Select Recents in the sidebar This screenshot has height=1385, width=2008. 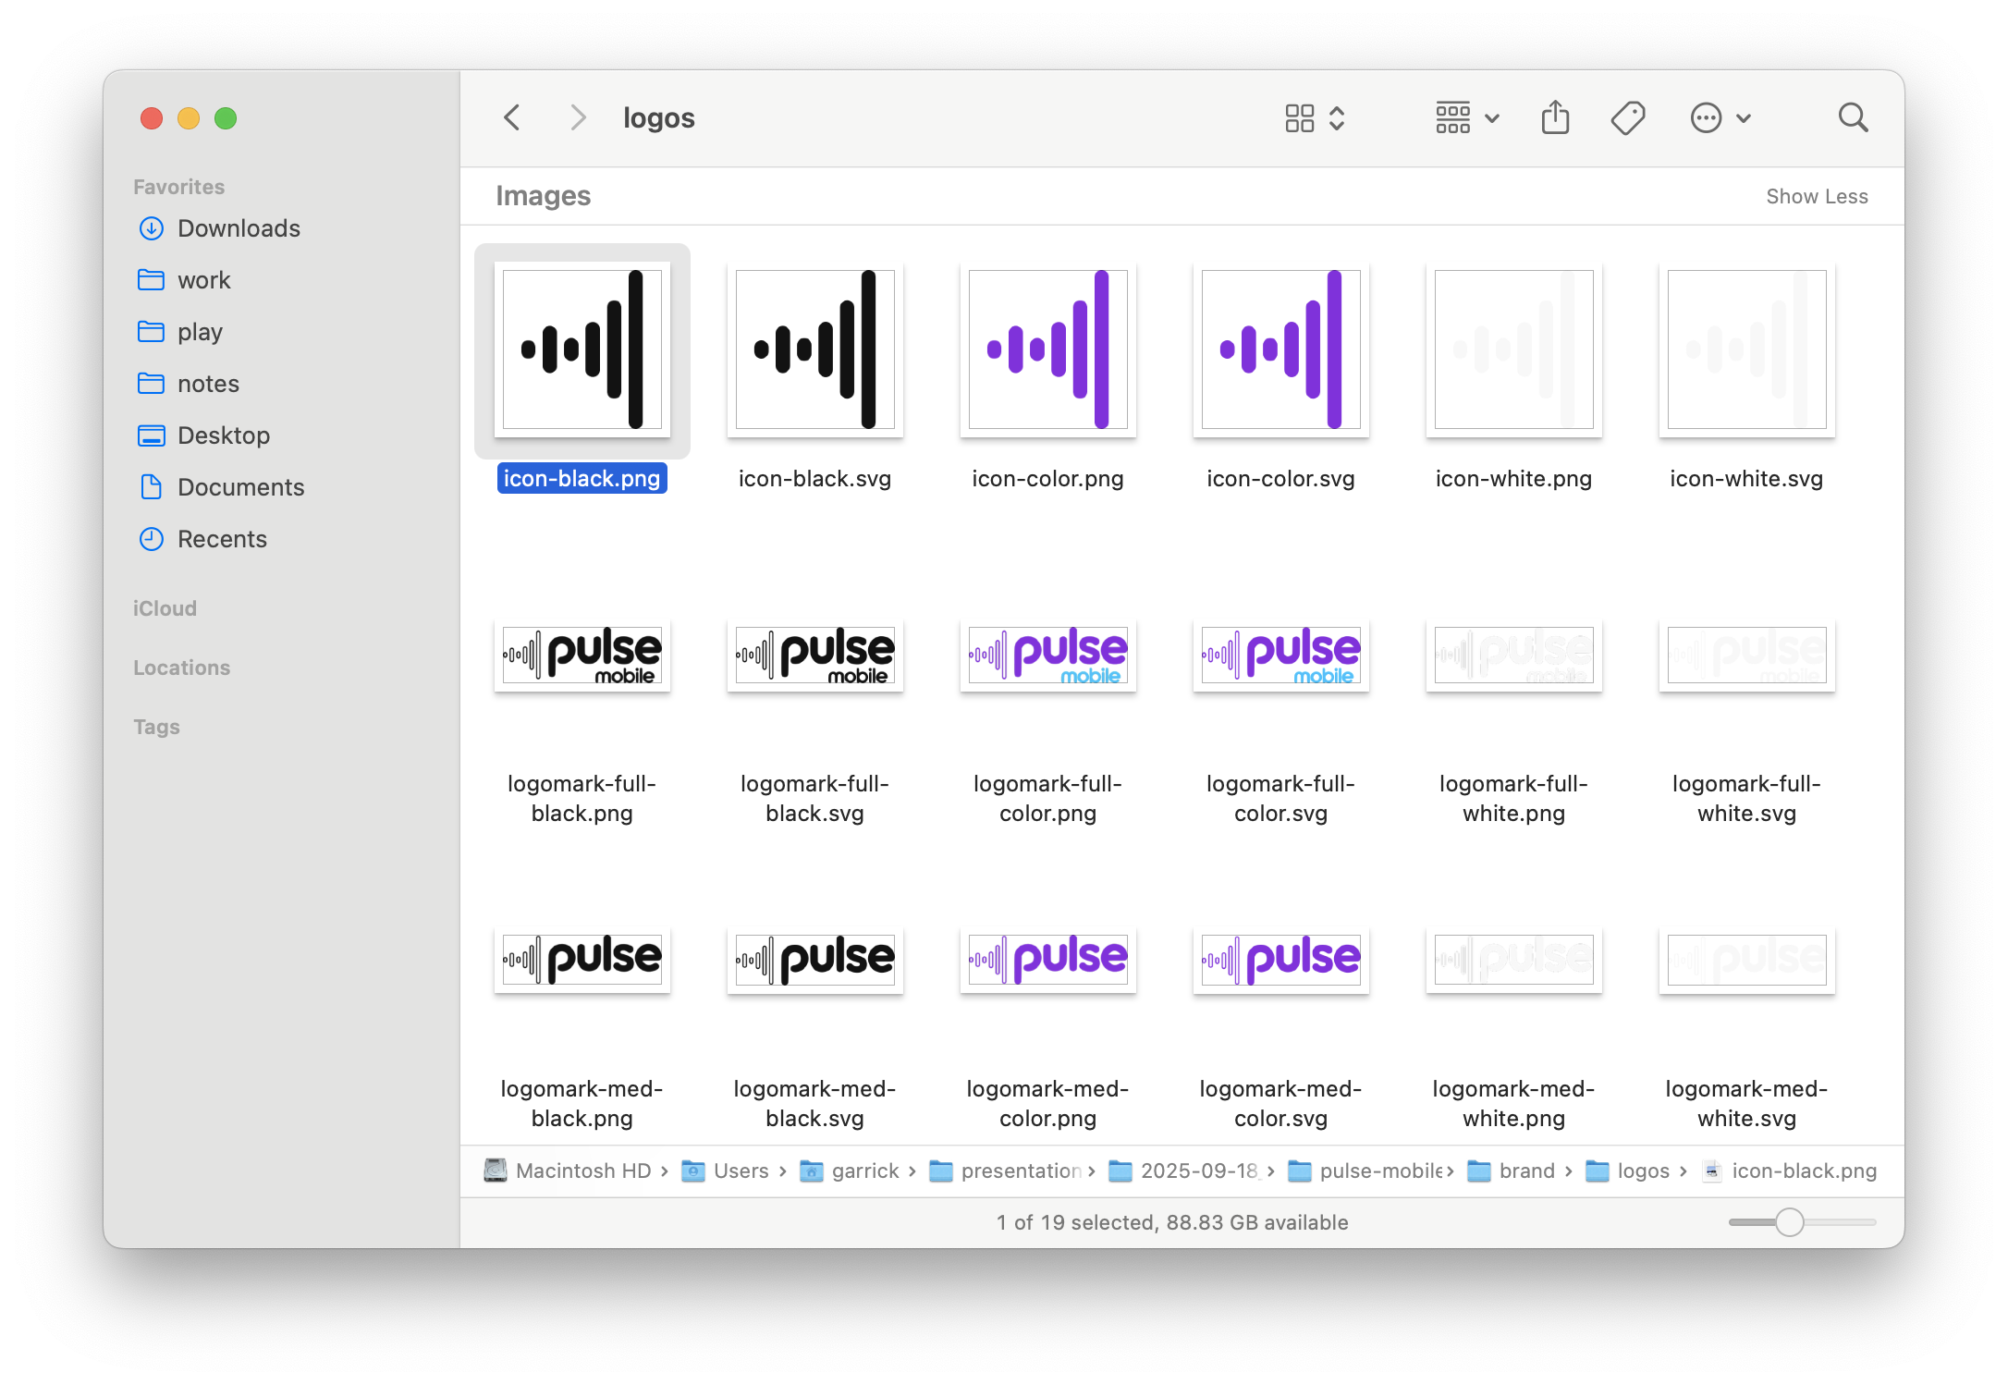click(x=221, y=539)
